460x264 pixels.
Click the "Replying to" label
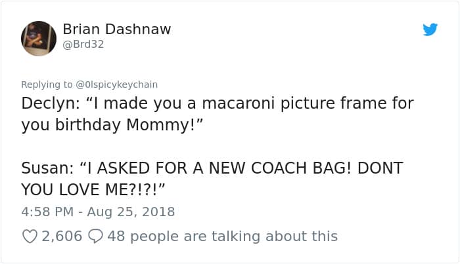click(49, 85)
